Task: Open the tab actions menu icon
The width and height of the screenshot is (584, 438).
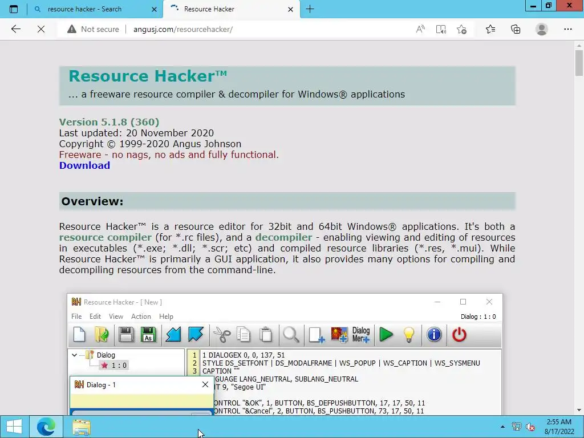Action: 14,9
